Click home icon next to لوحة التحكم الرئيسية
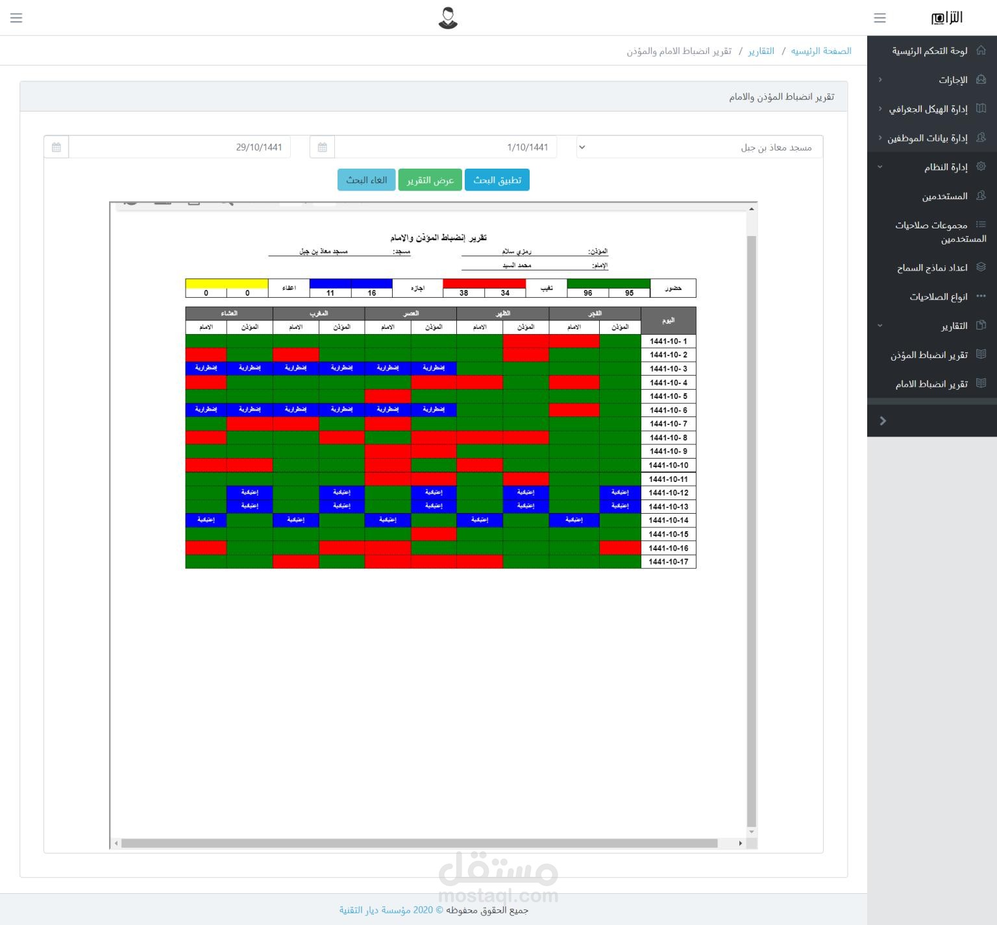This screenshot has width=997, height=925. 981,51
